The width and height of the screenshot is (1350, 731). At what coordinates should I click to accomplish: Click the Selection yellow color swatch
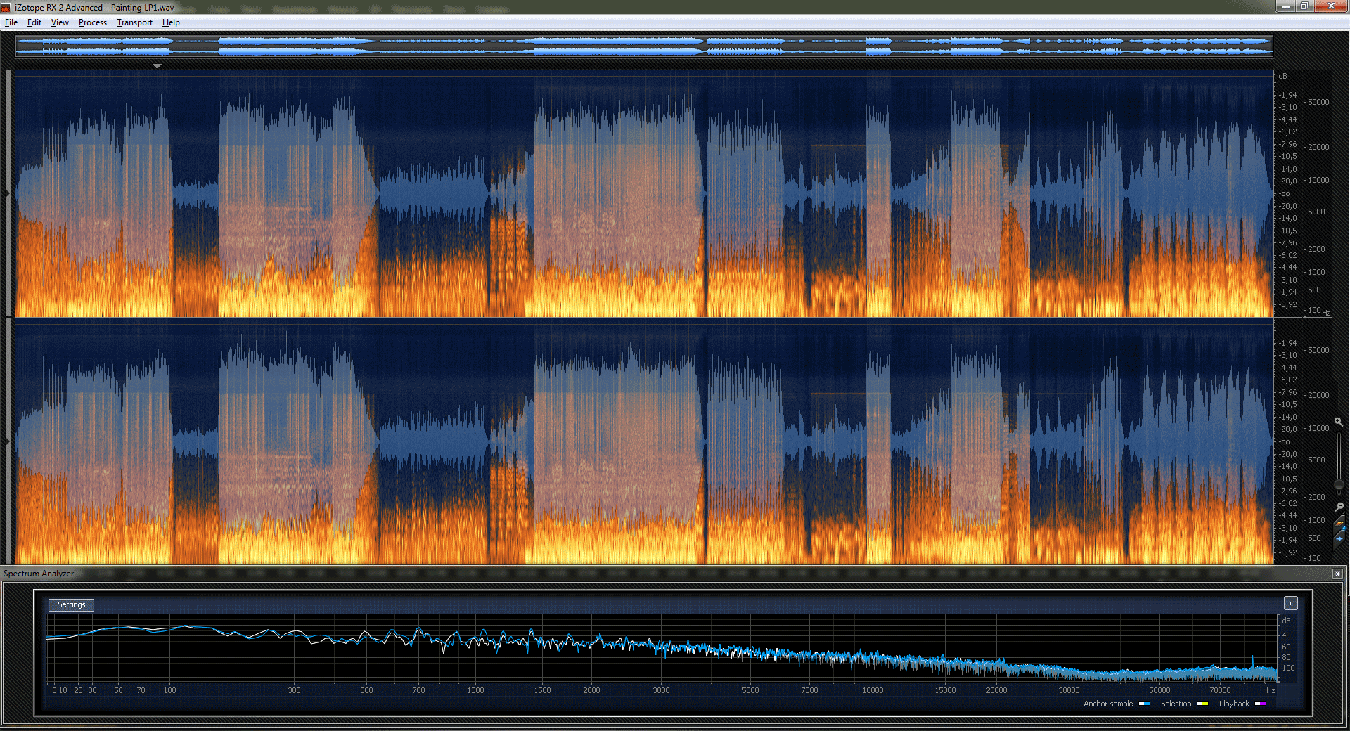1202,704
